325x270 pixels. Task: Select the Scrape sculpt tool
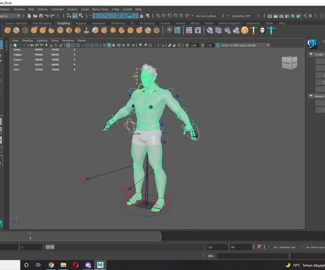point(104,30)
